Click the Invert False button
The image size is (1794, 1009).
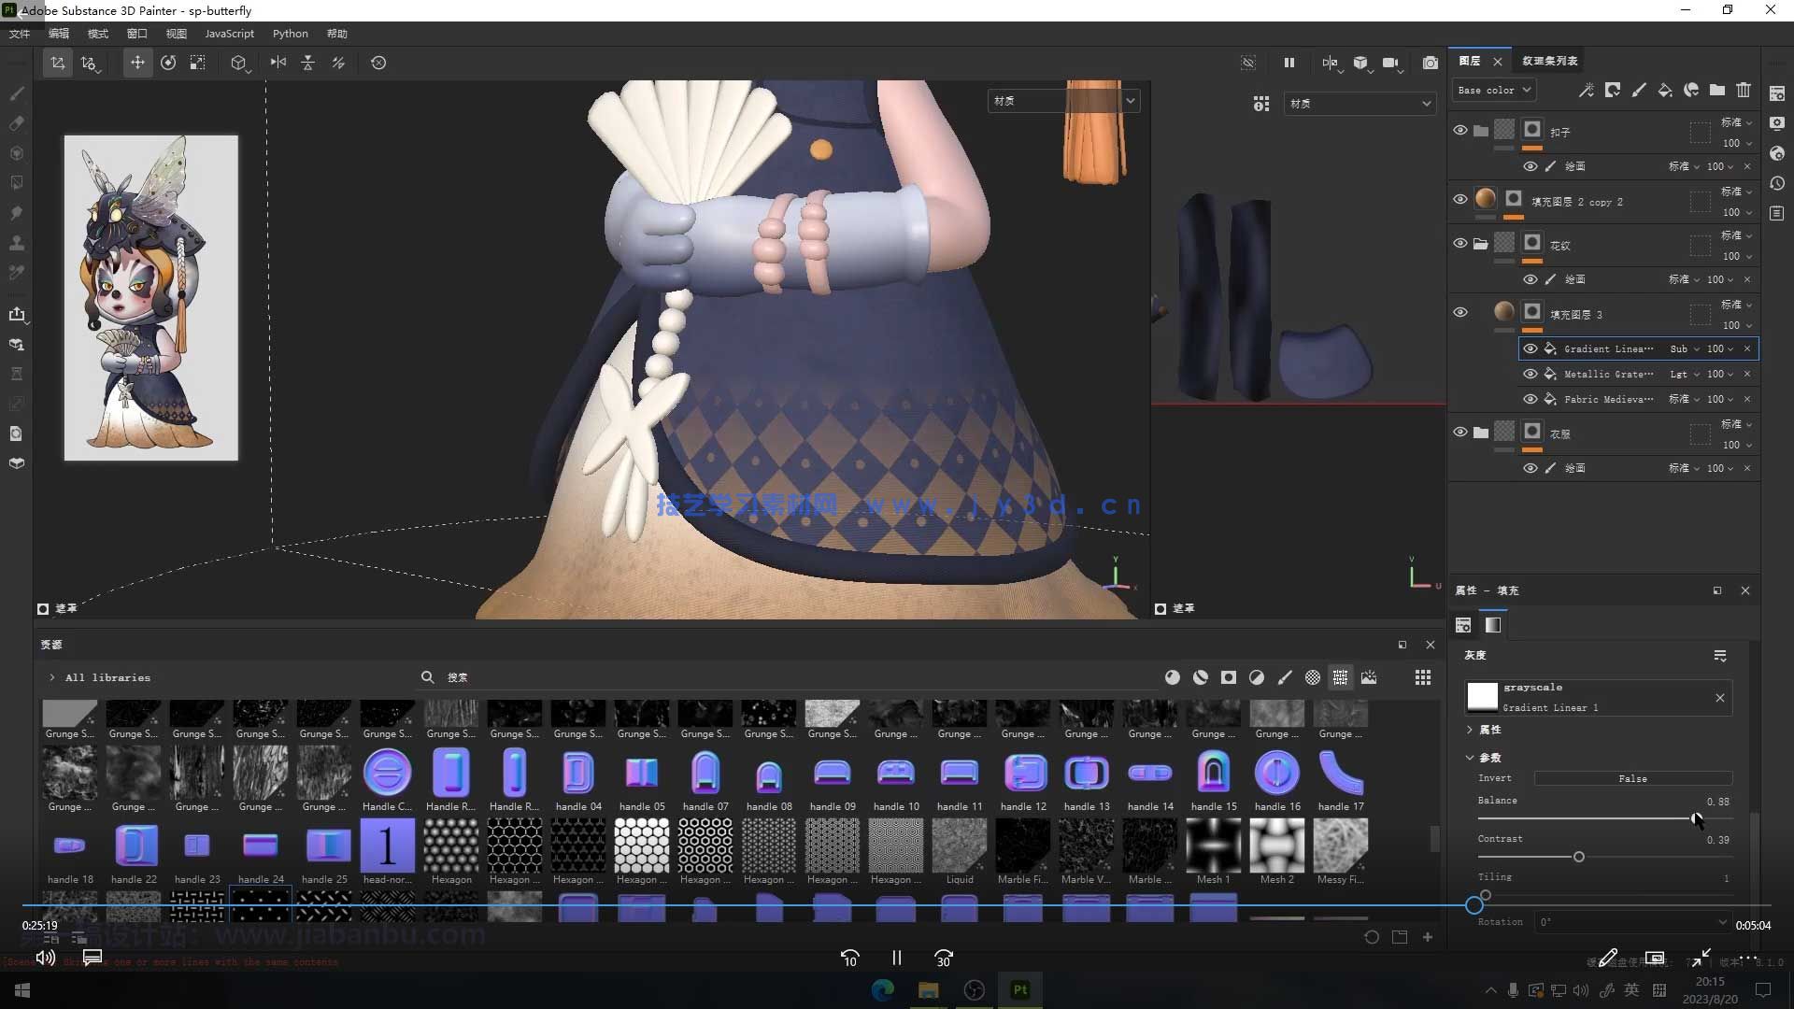tap(1632, 778)
